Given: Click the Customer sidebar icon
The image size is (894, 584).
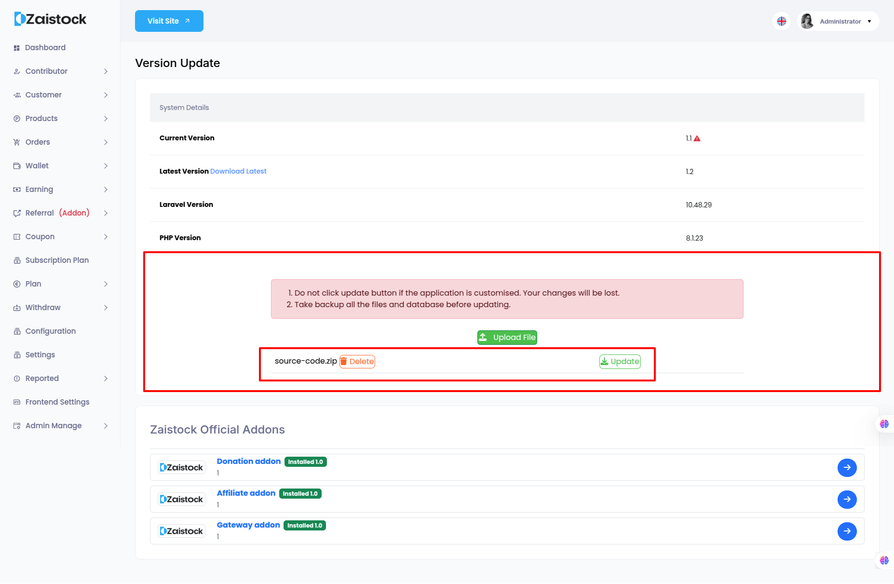Looking at the screenshot, I should point(17,95).
